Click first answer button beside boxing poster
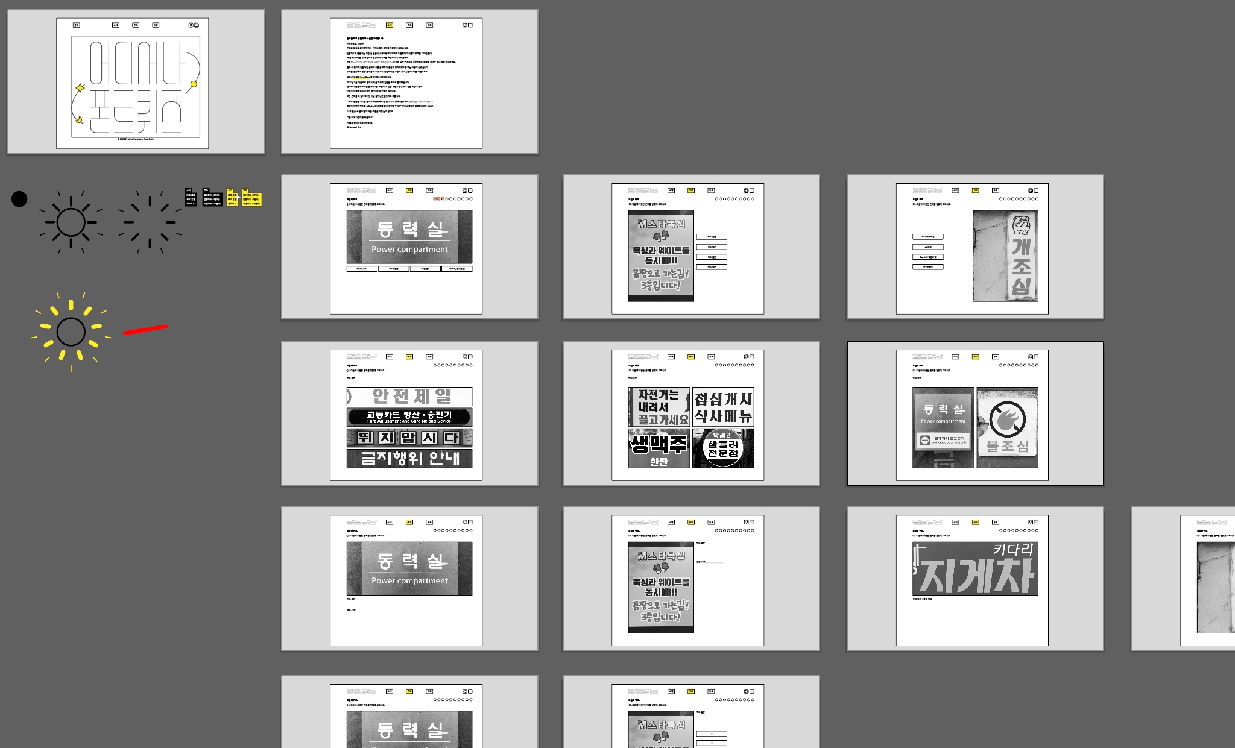1235x748 pixels. click(x=712, y=237)
